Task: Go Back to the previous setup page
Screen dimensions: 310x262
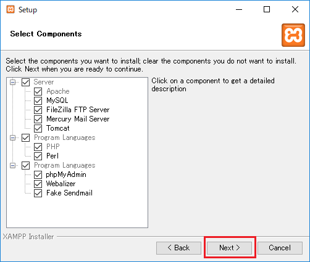Action: point(178,248)
